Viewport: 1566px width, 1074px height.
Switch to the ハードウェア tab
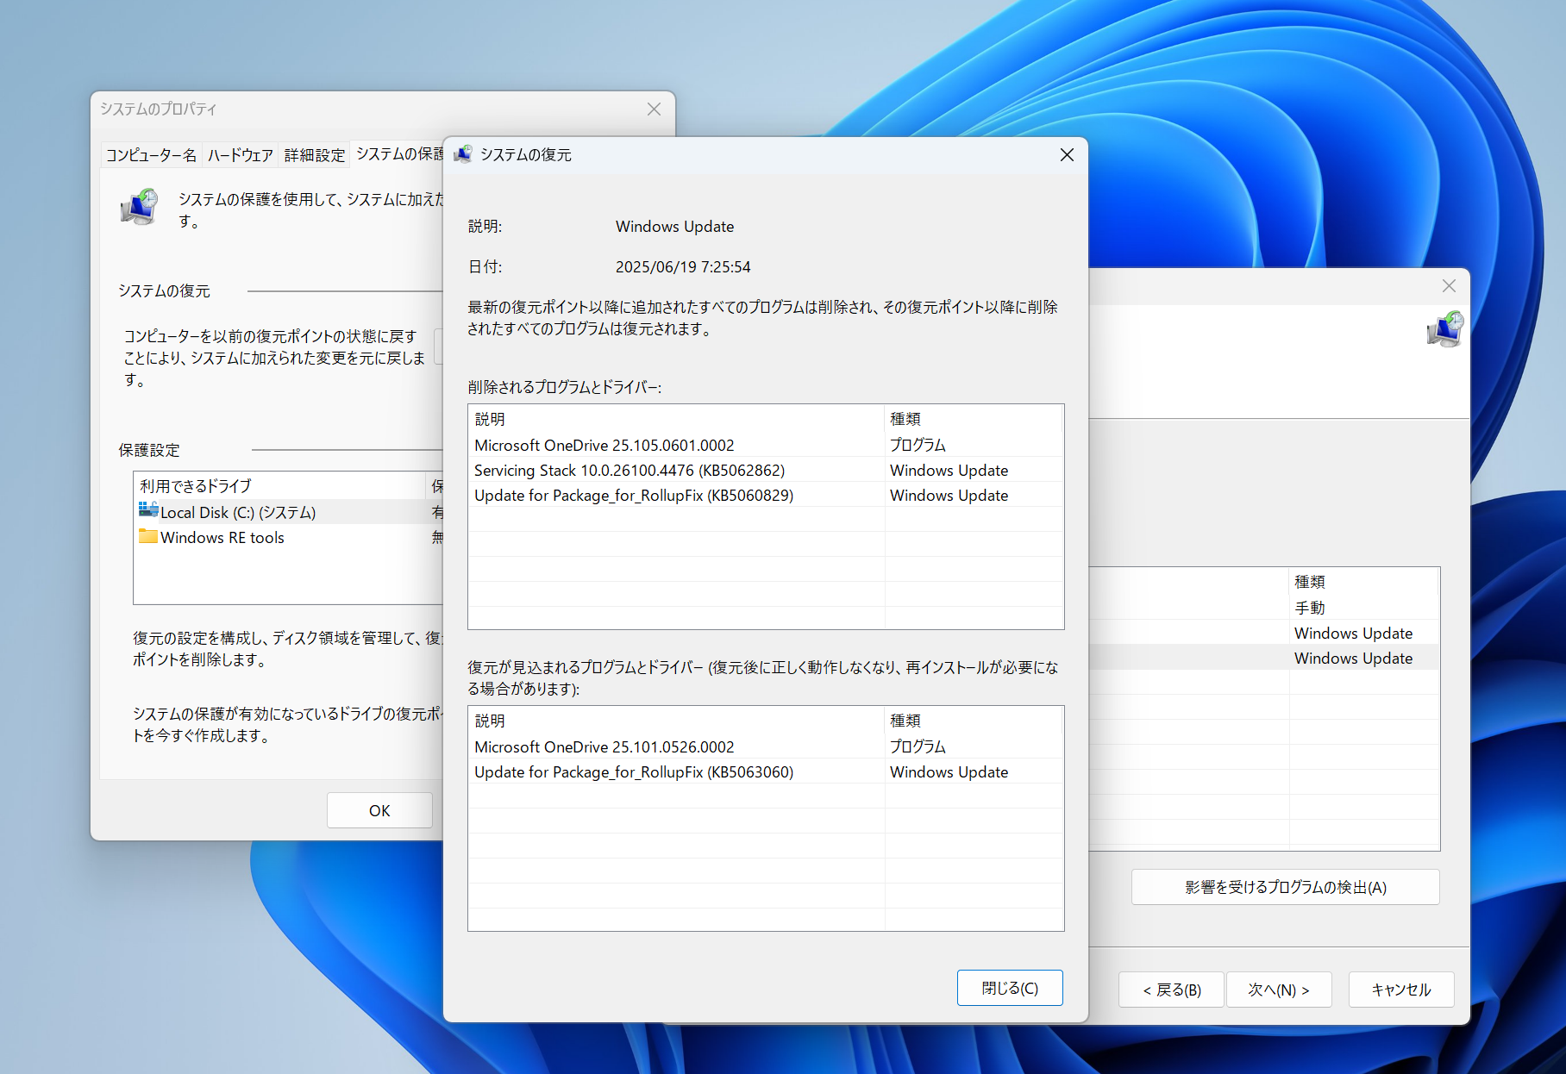(239, 153)
